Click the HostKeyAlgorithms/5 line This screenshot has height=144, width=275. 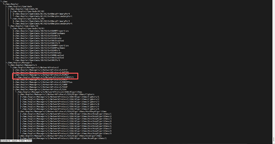(67, 124)
